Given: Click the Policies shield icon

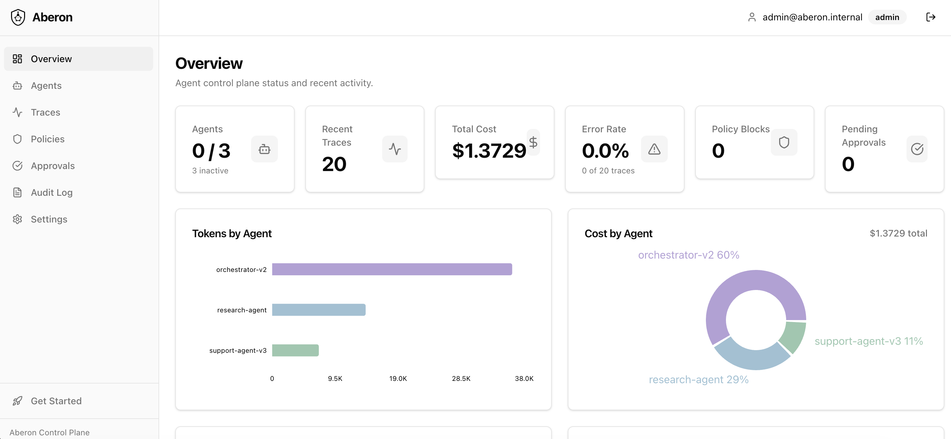Looking at the screenshot, I should [x=18, y=139].
